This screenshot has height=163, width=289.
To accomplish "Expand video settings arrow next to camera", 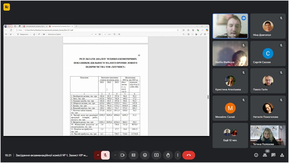I will 115,155.
